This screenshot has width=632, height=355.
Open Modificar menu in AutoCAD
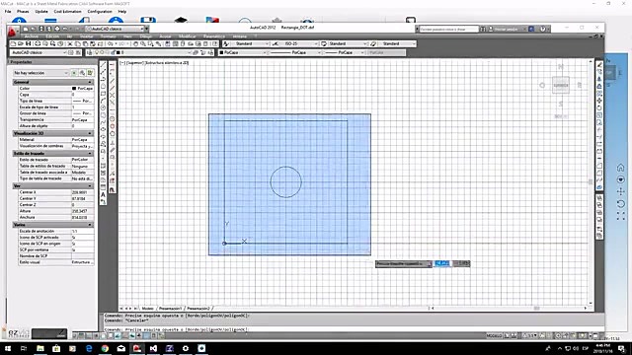(187, 36)
